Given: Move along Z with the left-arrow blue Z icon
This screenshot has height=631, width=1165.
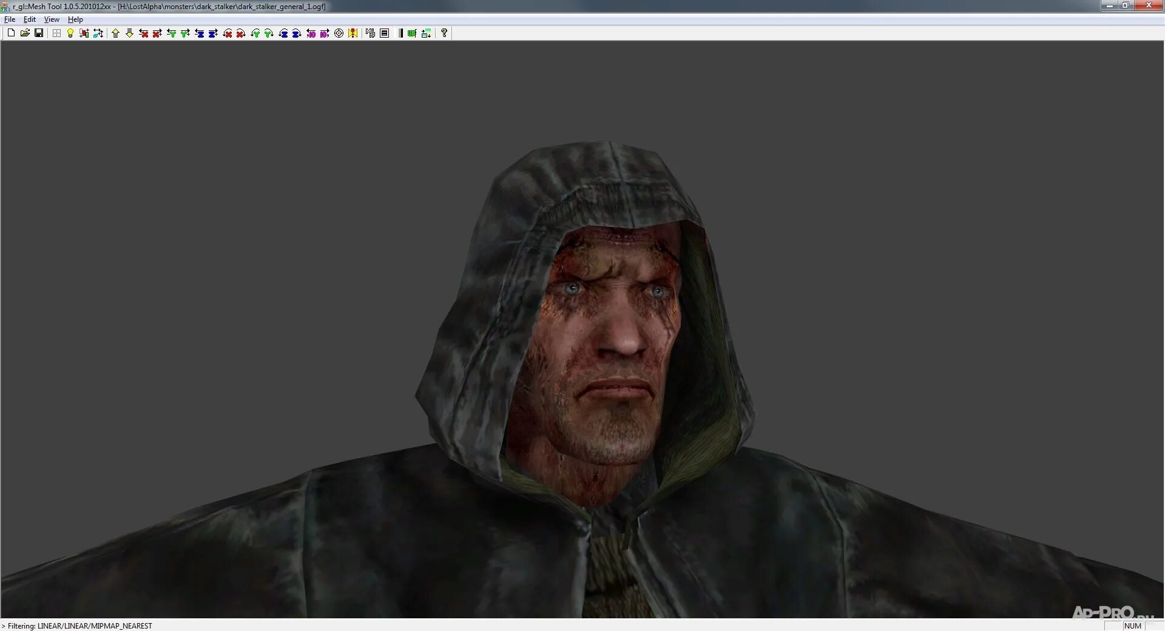Looking at the screenshot, I should point(200,33).
